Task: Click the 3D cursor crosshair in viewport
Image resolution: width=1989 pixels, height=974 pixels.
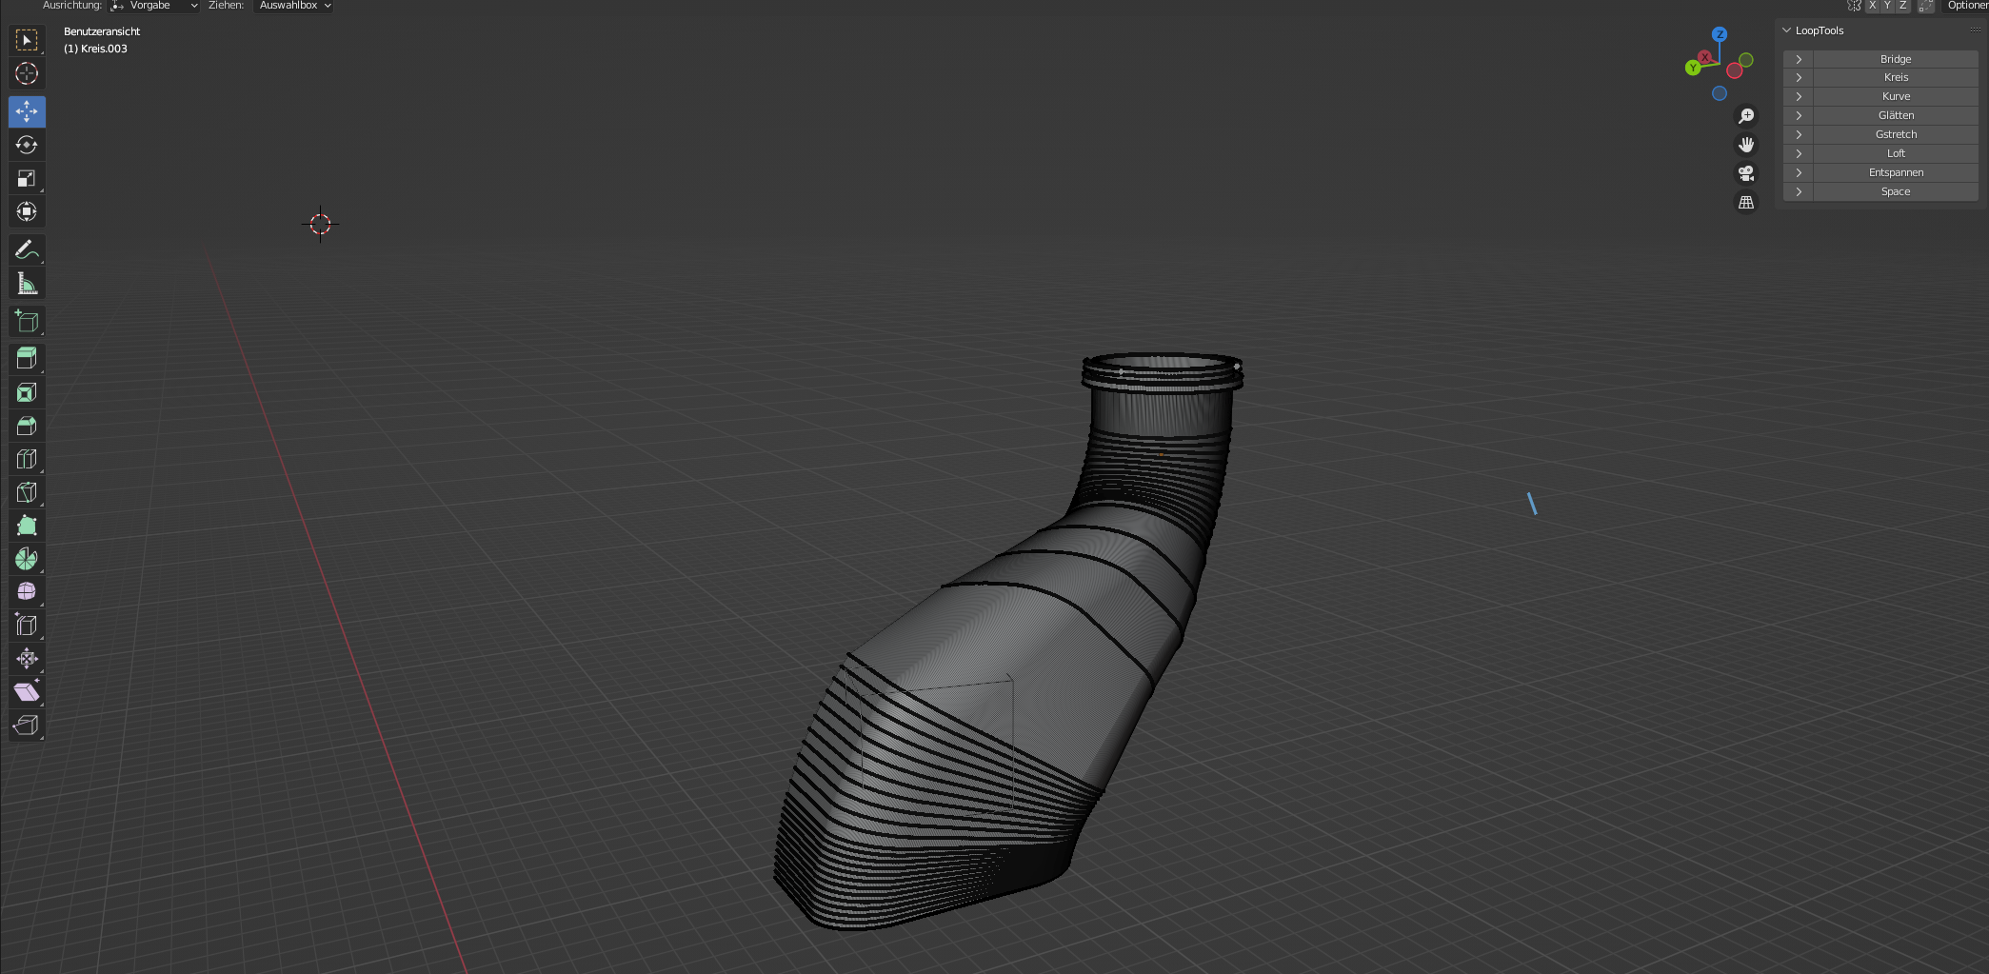Action: [320, 225]
